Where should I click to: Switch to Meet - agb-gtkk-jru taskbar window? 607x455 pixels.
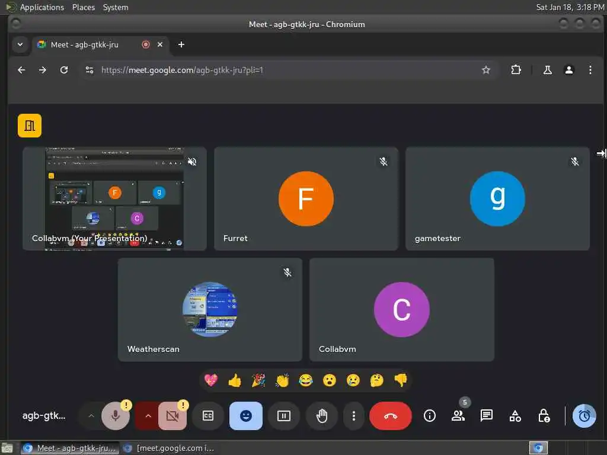(x=70, y=448)
